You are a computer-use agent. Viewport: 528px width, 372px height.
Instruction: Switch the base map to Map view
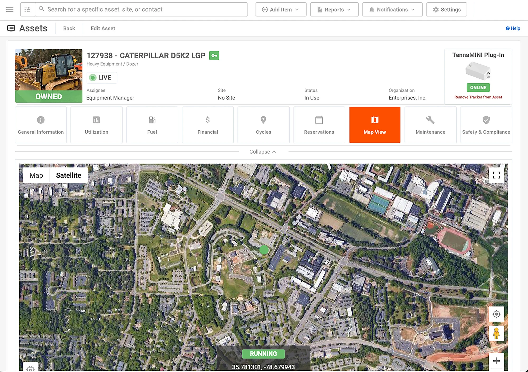pos(36,175)
